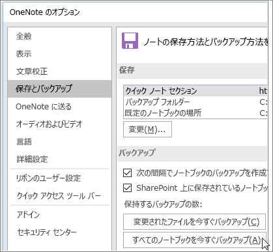Go to 文章校正 settings
Screen dimensions: 273x252
32,72
